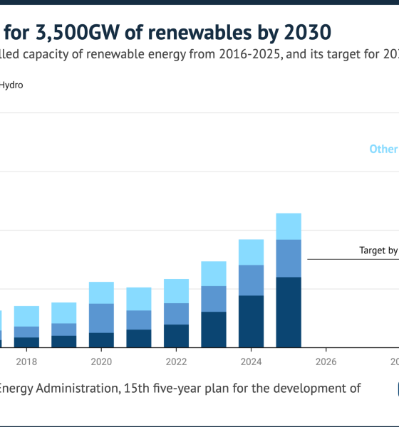Image resolution: width=399 pixels, height=427 pixels.
Task: Click the source text mentioning 15th five-year plan
Action: [x=180, y=388]
